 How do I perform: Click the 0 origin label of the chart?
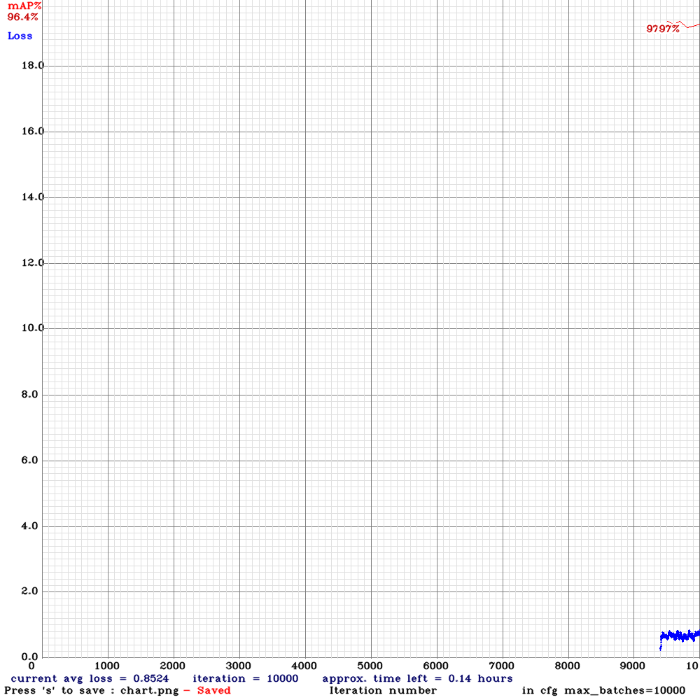point(31,666)
